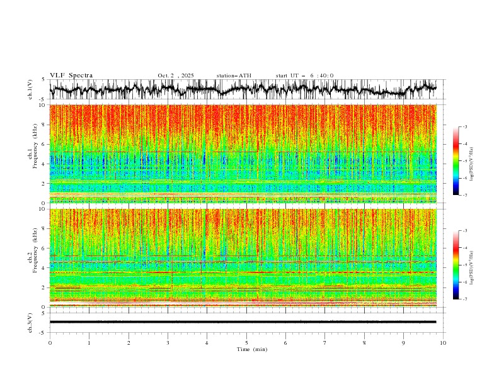Viewport: 499px width, 385px height.
Task: Click the "ch.1(V)" axis label
Action: pyautogui.click(x=30, y=91)
